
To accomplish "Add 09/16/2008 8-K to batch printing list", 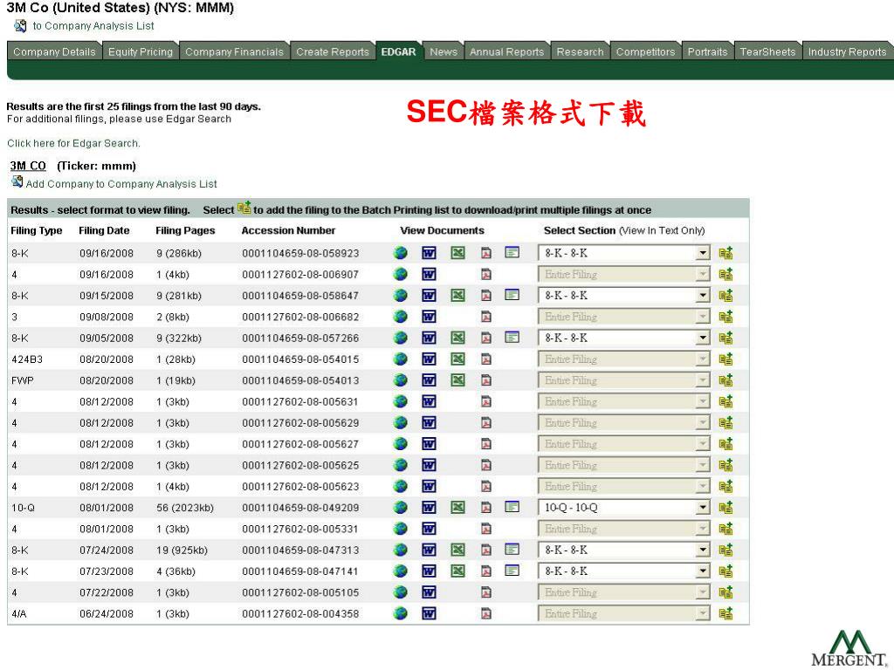I will pyautogui.click(x=726, y=253).
